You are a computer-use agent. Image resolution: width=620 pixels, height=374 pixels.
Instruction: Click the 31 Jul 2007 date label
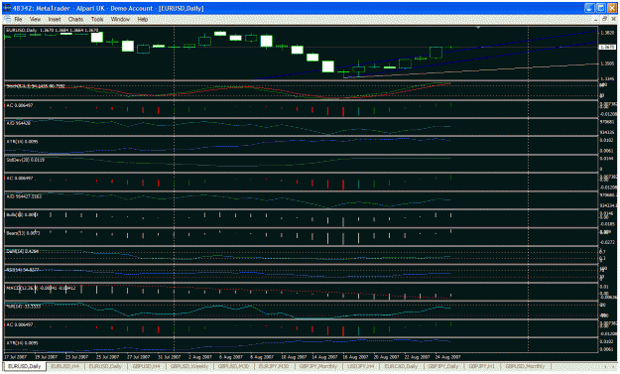pos(170,356)
